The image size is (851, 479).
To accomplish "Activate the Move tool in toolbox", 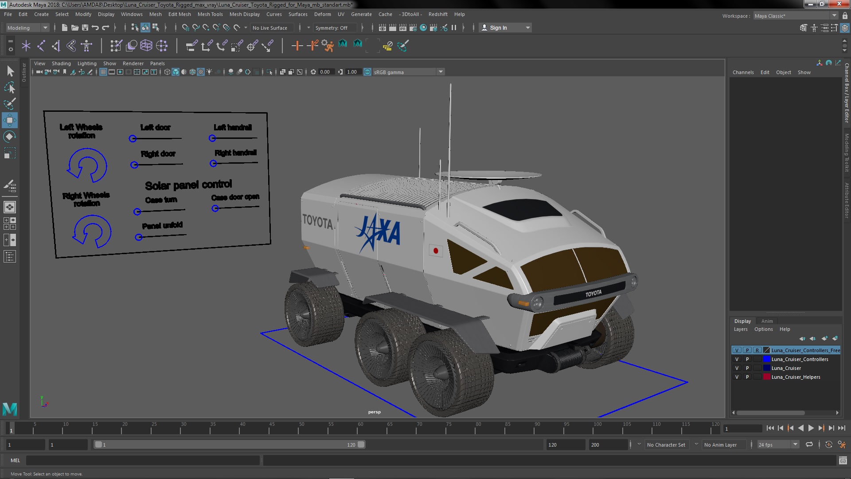I will 10,120.
